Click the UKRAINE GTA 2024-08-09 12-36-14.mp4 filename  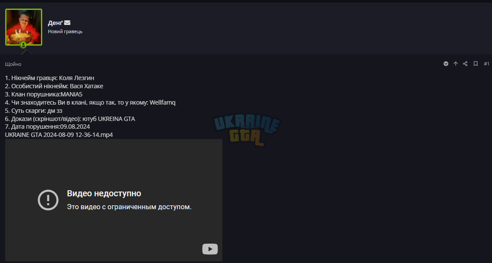59,135
